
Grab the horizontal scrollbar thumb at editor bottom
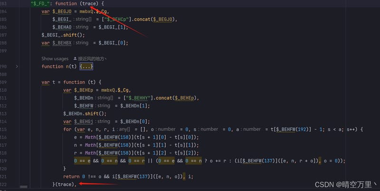[23, 187]
